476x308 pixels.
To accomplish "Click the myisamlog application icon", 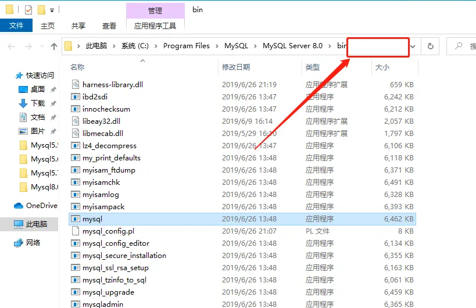I will (x=76, y=194).
